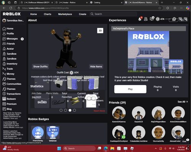
Task: Click the browser address bar
Action: (89, 8)
